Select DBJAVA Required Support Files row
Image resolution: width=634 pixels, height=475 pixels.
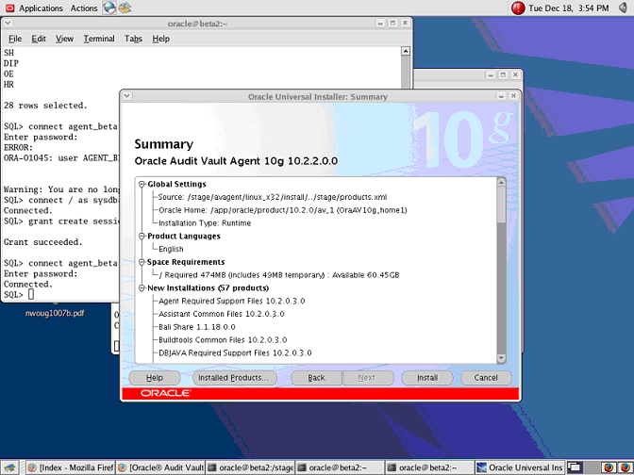235,353
